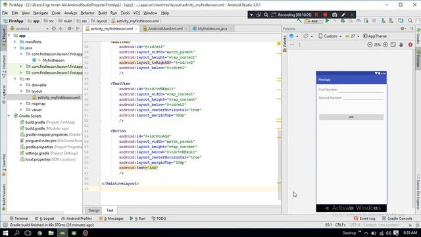This screenshot has width=421, height=237.
Task: Click the Windows taskbar search icon
Action: pyautogui.click(x=16, y=233)
